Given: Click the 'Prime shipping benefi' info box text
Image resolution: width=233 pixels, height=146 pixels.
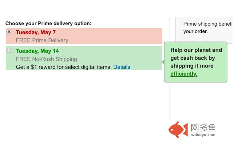Looking at the screenshot, I should [208, 24].
